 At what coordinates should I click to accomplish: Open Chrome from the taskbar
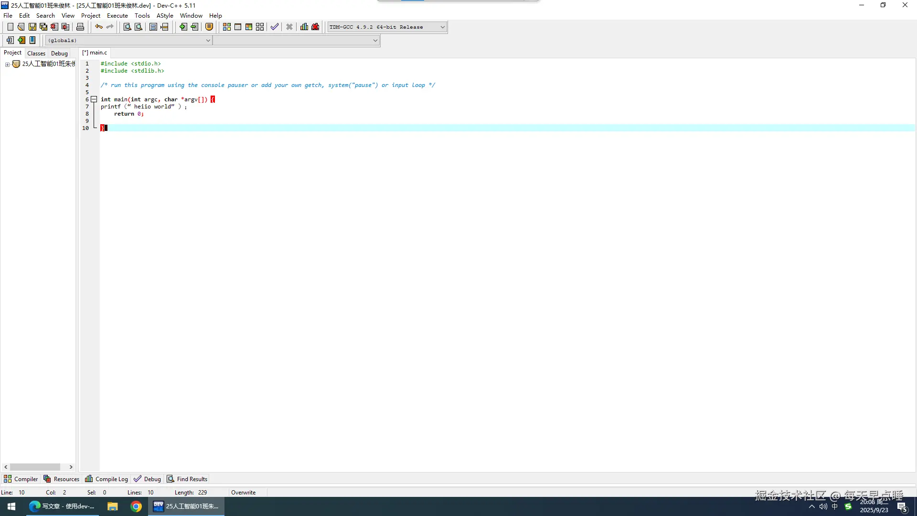point(136,506)
